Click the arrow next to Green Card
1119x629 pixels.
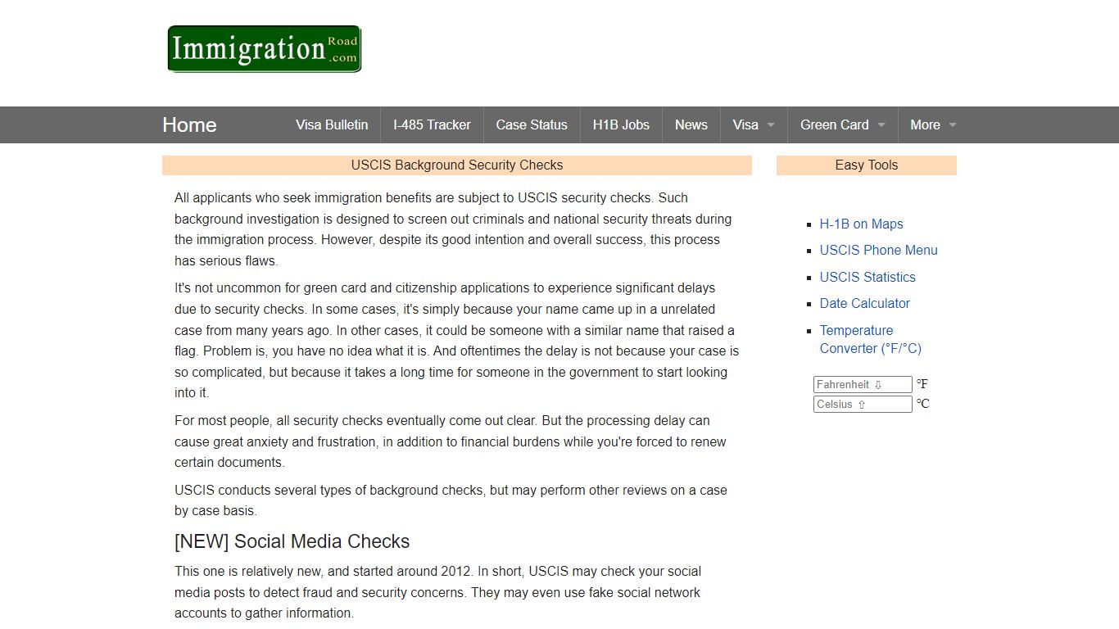coord(881,125)
